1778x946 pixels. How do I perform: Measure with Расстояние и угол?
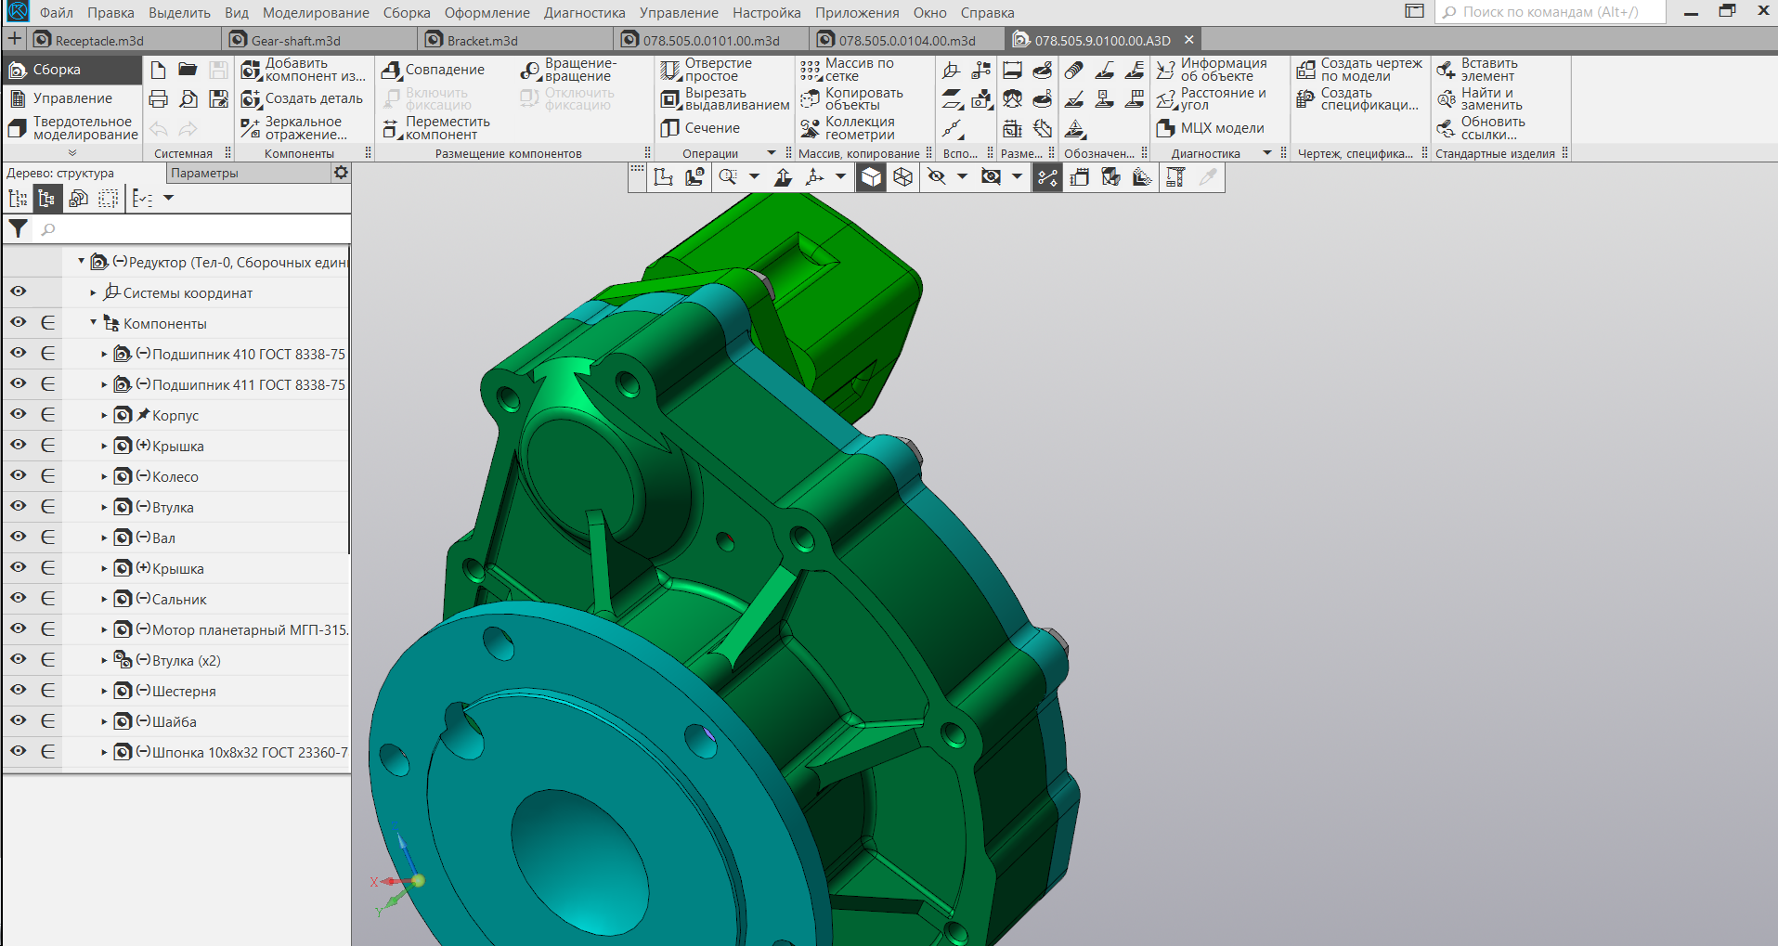pyautogui.click(x=1212, y=98)
